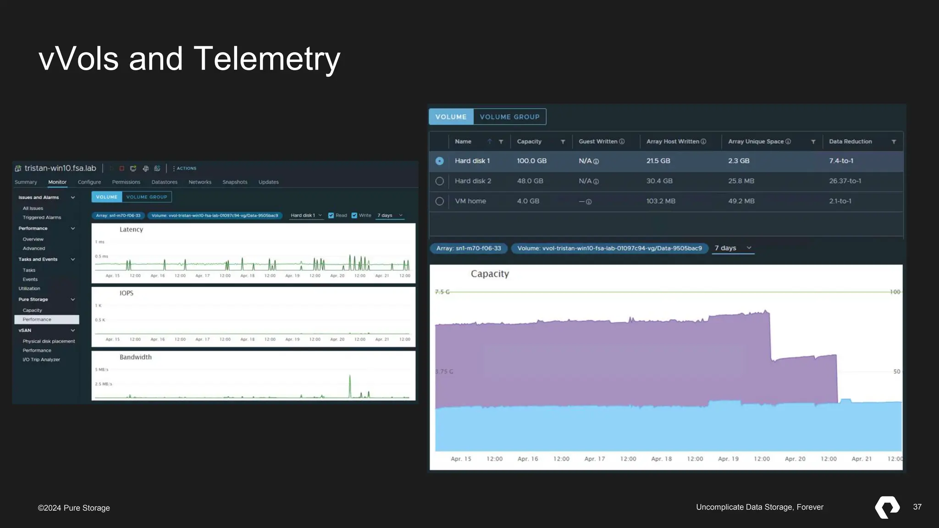This screenshot has height=528, width=939.
Task: Click the launch console icon
Action: [x=133, y=169]
